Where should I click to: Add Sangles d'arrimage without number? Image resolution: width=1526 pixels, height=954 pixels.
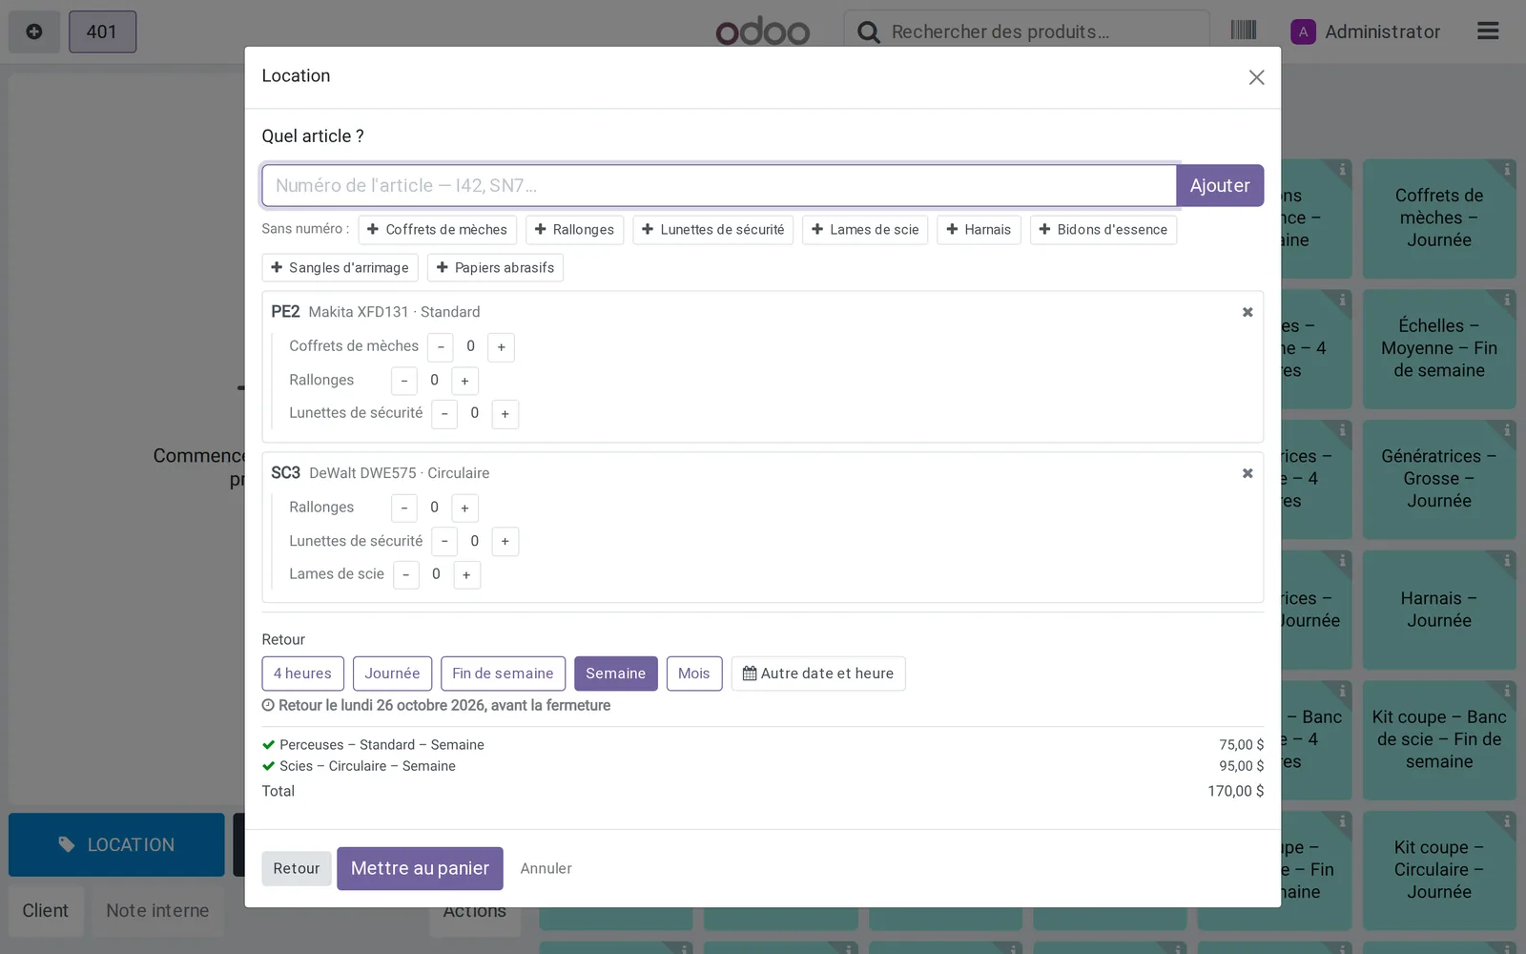pyautogui.click(x=340, y=268)
